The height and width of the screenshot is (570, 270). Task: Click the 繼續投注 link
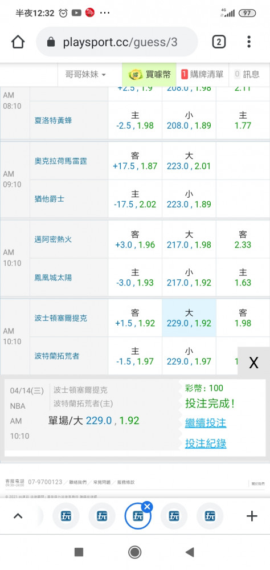pos(206,423)
